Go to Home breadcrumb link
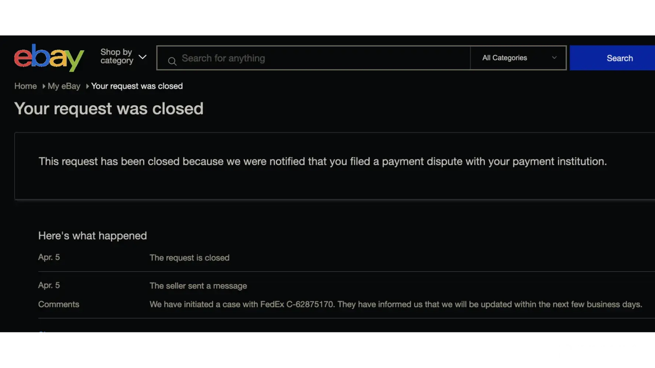The width and height of the screenshot is (655, 368). [25, 86]
